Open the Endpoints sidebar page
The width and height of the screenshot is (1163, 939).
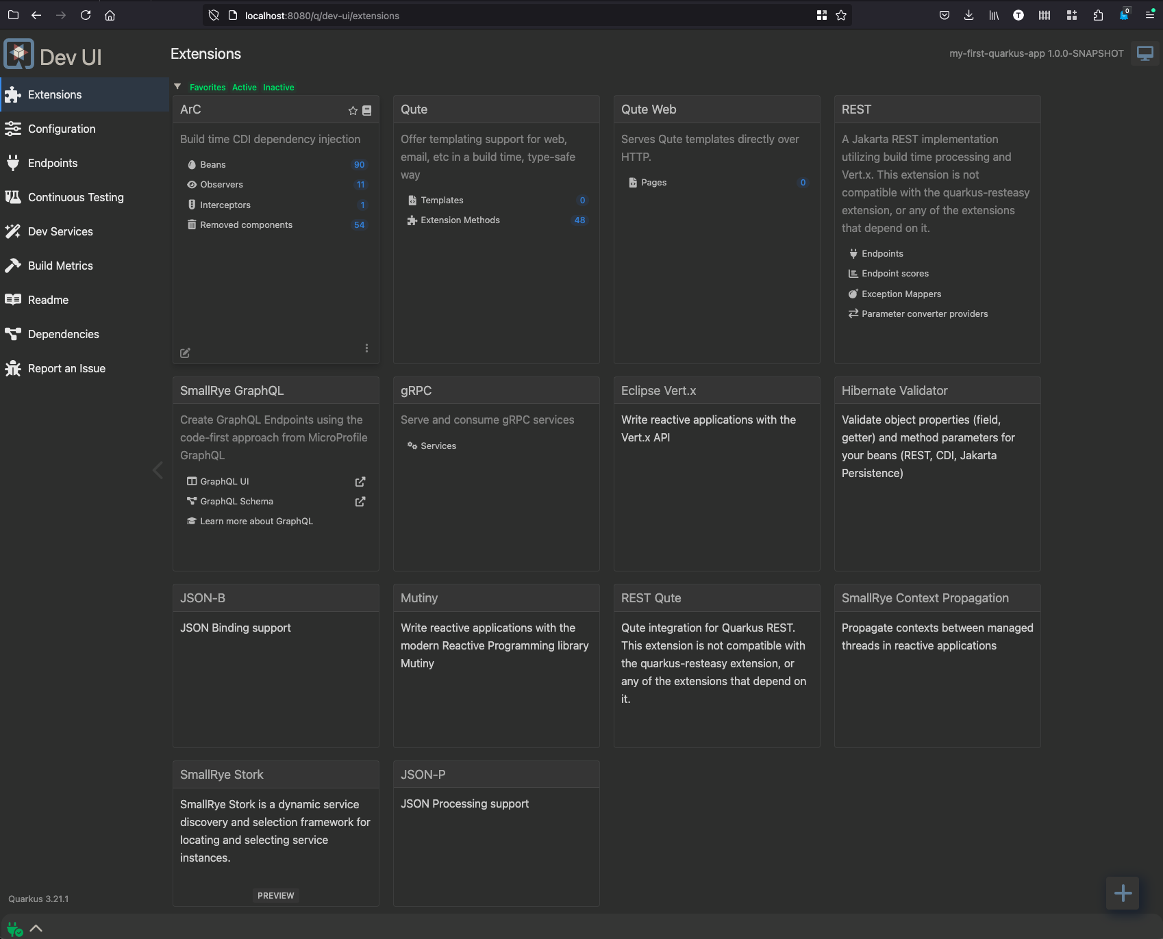(x=84, y=163)
